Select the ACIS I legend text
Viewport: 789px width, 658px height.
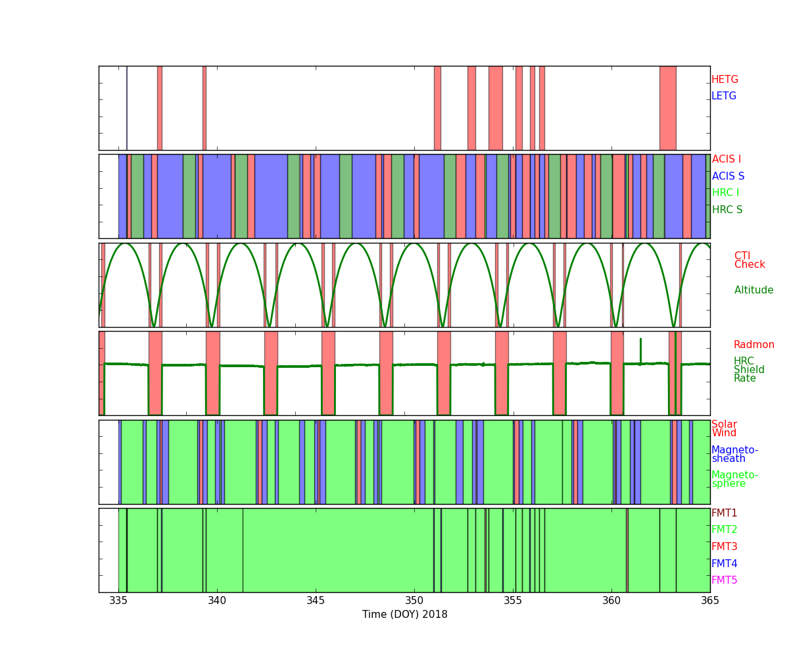726,159
